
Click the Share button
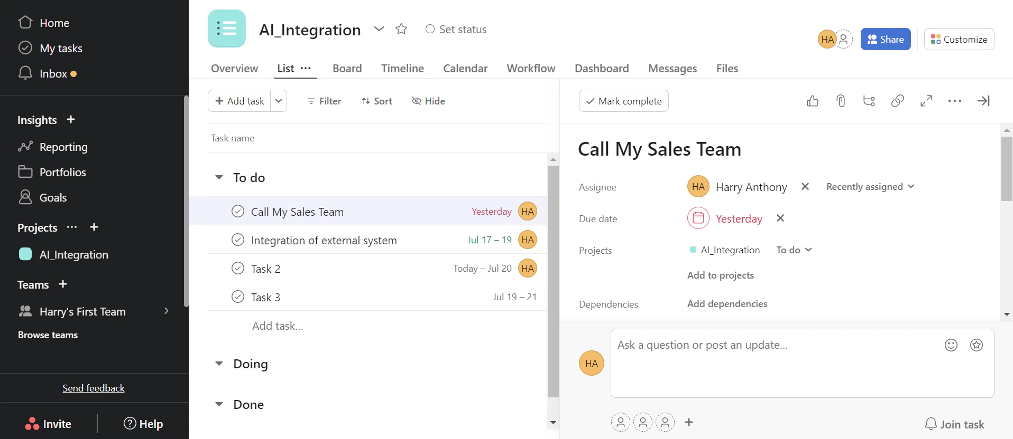point(885,40)
